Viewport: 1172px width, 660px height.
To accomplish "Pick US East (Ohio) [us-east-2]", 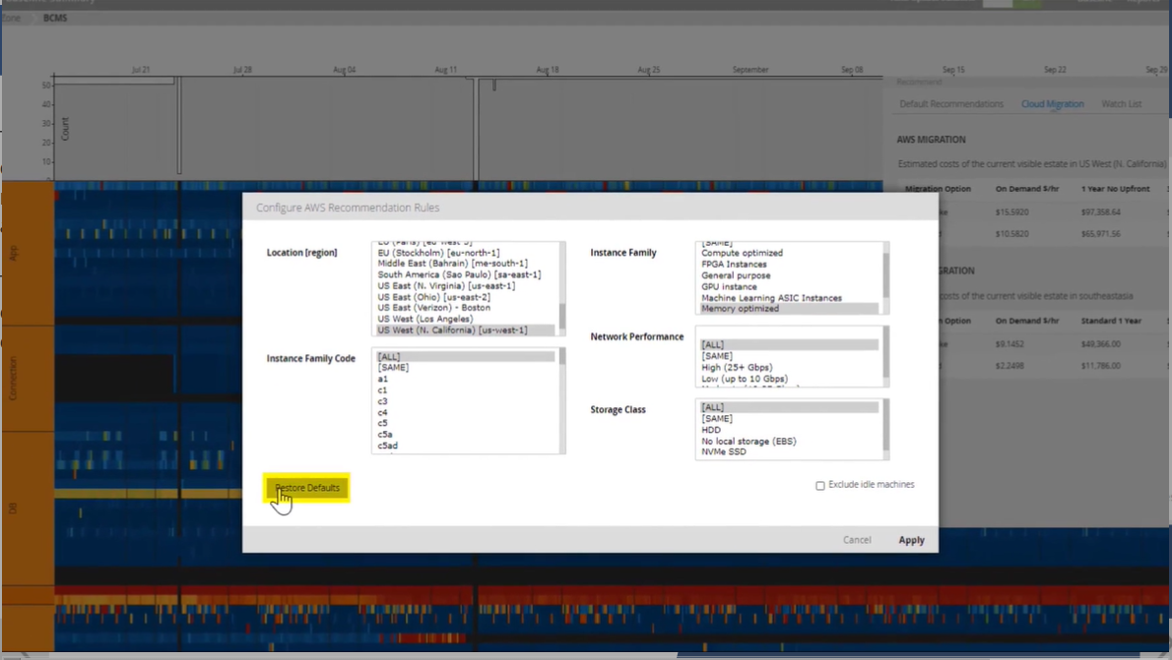I will pyautogui.click(x=433, y=297).
